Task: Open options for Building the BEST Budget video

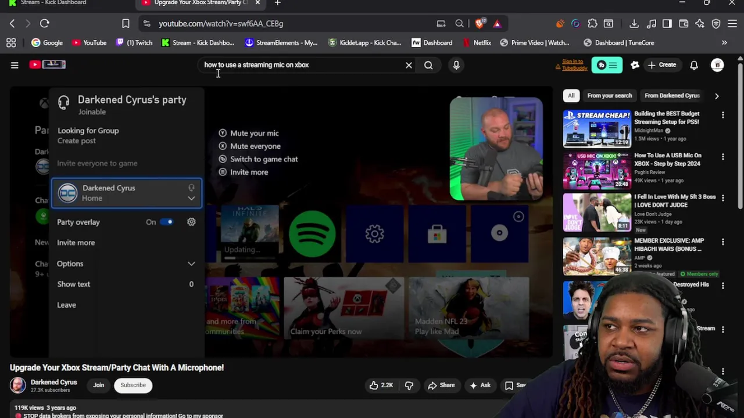Action: point(723,115)
